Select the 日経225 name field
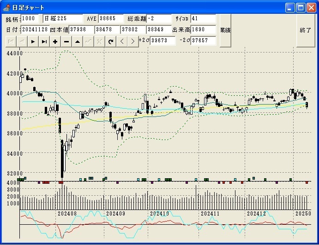The image size is (319, 245). coord(63,18)
